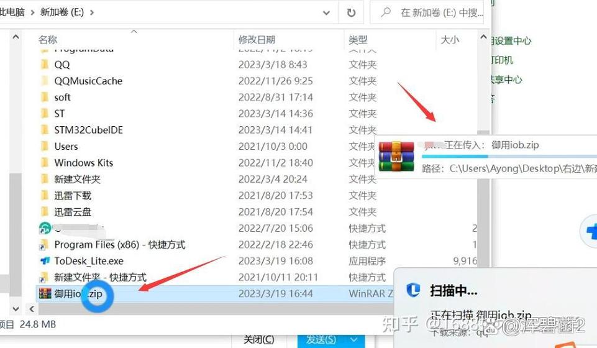Select the 新建文件夹 folder icon
This screenshot has height=348, width=597.
click(x=45, y=178)
